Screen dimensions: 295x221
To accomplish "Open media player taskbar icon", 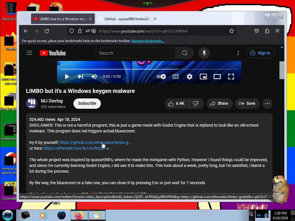I will (43, 215).
